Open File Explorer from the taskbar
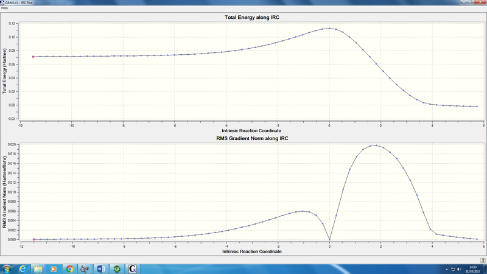Image resolution: width=487 pixels, height=274 pixels. pyautogui.click(x=38, y=269)
